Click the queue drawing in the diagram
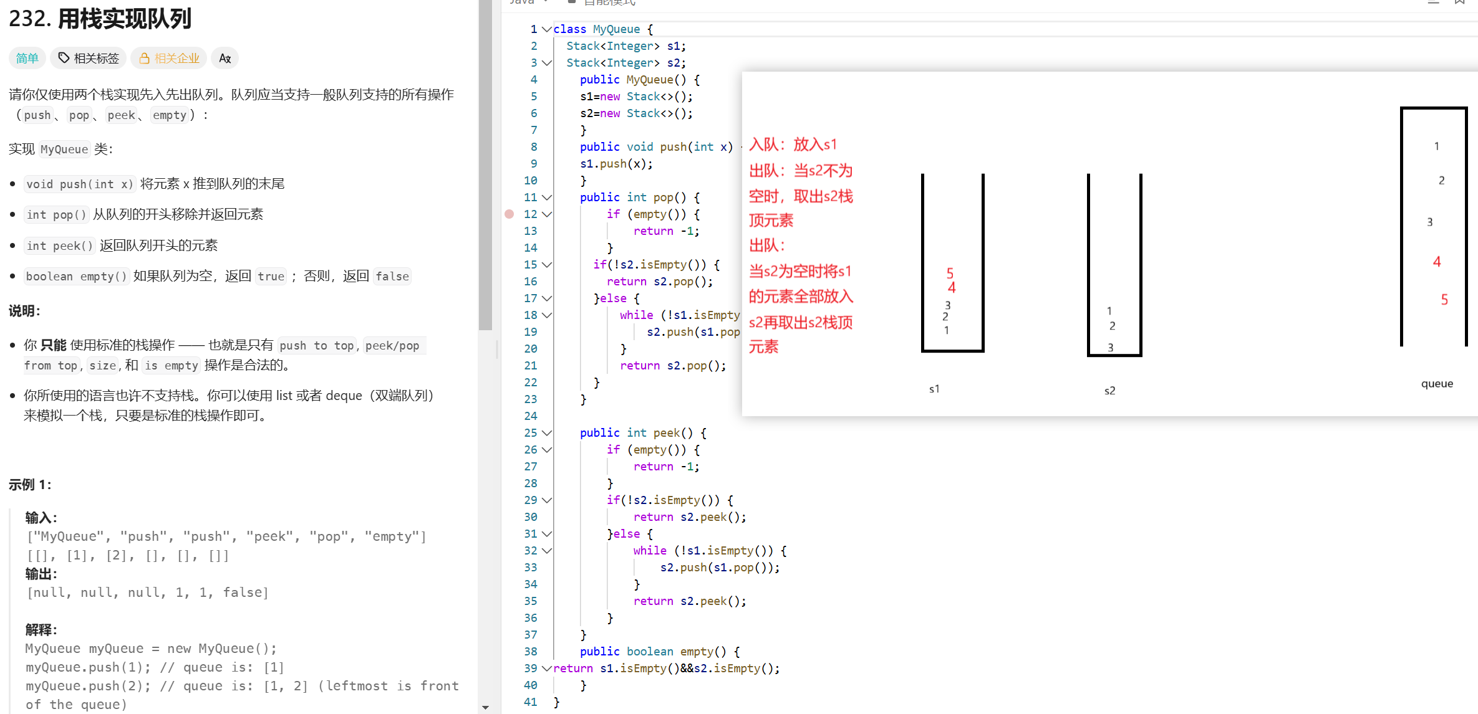The height and width of the screenshot is (714, 1478). coord(1433,224)
